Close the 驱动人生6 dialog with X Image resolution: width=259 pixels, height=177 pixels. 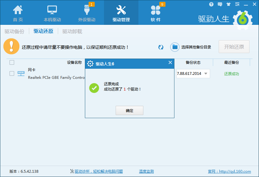pyautogui.click(x=170, y=63)
